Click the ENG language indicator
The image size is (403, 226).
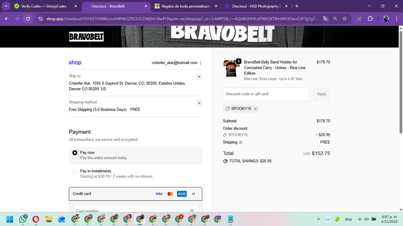348,219
